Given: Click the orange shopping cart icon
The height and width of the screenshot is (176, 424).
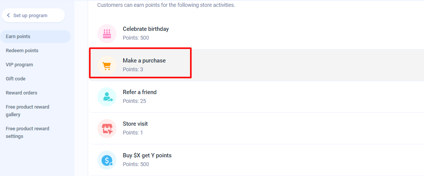Looking at the screenshot, I should (107, 65).
